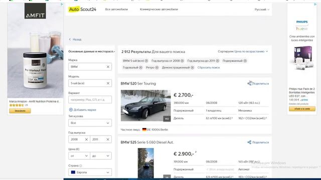Click the yellow button in Philips ad

point(302,109)
